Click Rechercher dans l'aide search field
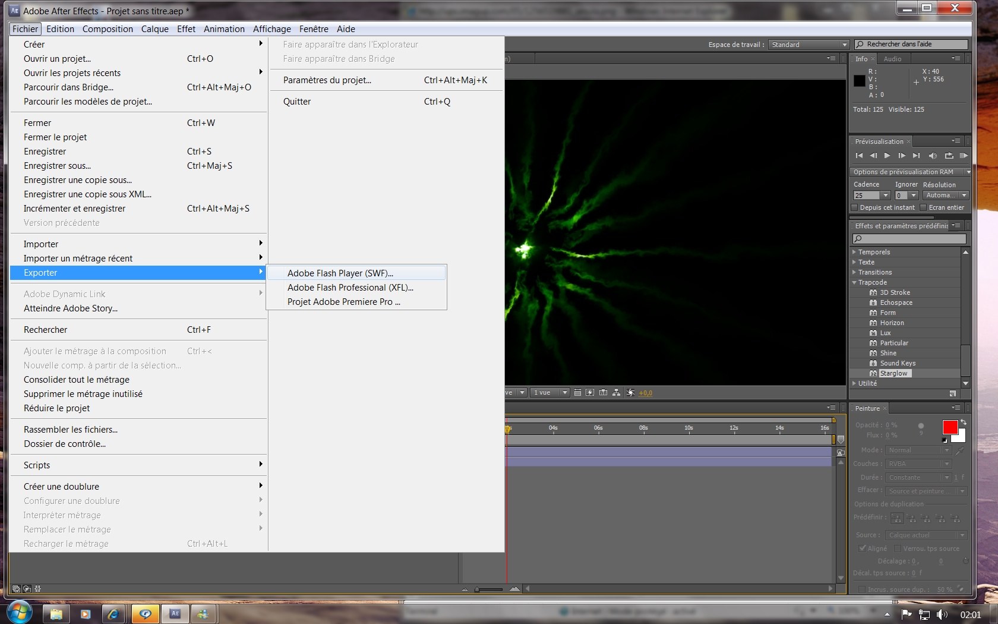Viewport: 998px width, 624px height. click(911, 45)
